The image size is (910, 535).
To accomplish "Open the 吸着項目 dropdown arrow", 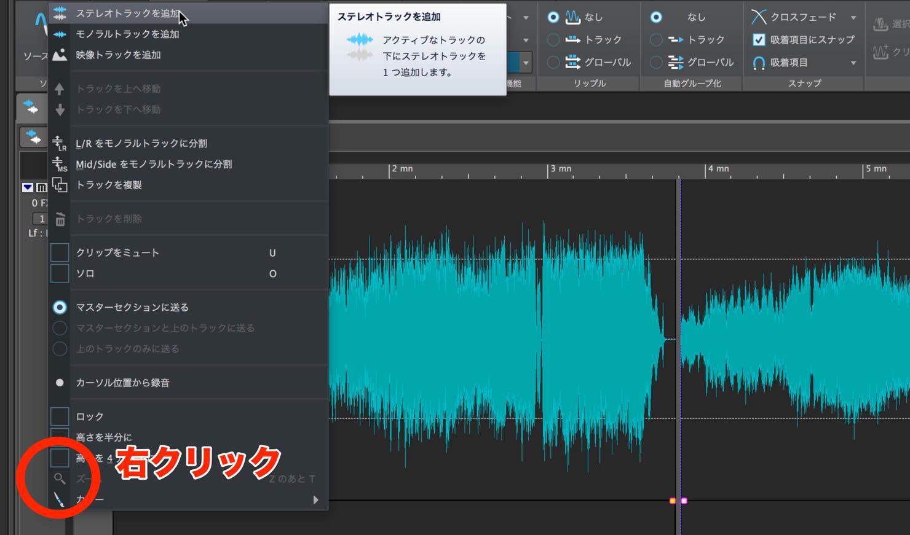I will coord(853,63).
